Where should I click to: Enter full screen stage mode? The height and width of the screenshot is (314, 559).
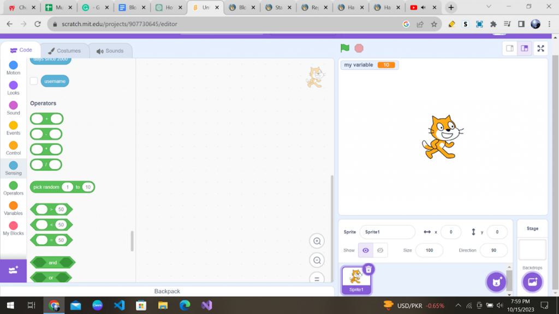tap(540, 48)
